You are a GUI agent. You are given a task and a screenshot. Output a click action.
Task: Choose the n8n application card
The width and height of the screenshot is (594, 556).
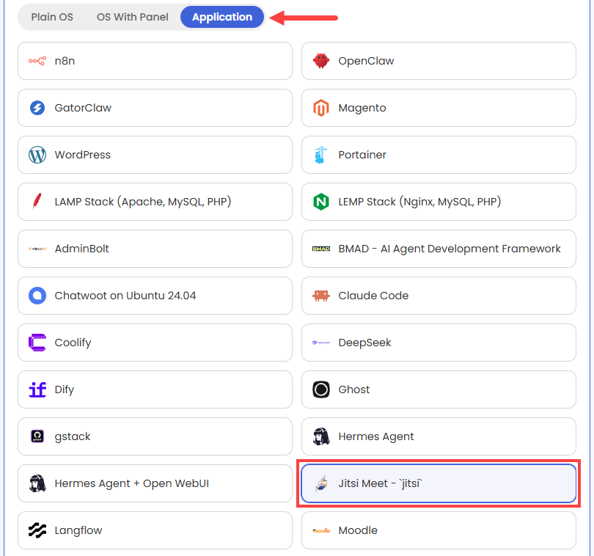155,61
